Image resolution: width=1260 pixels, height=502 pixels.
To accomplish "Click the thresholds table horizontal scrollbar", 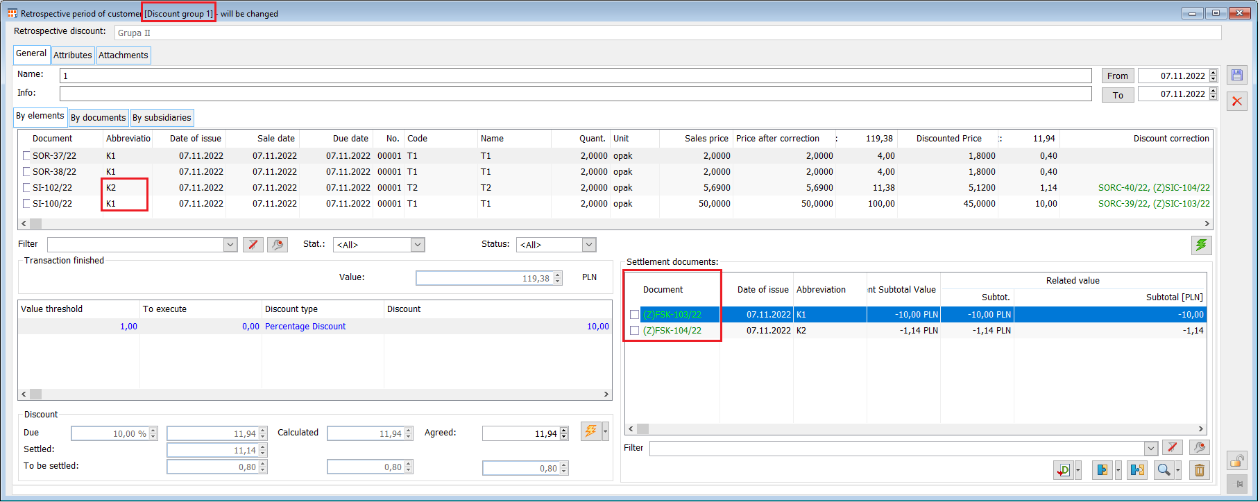I will 315,394.
